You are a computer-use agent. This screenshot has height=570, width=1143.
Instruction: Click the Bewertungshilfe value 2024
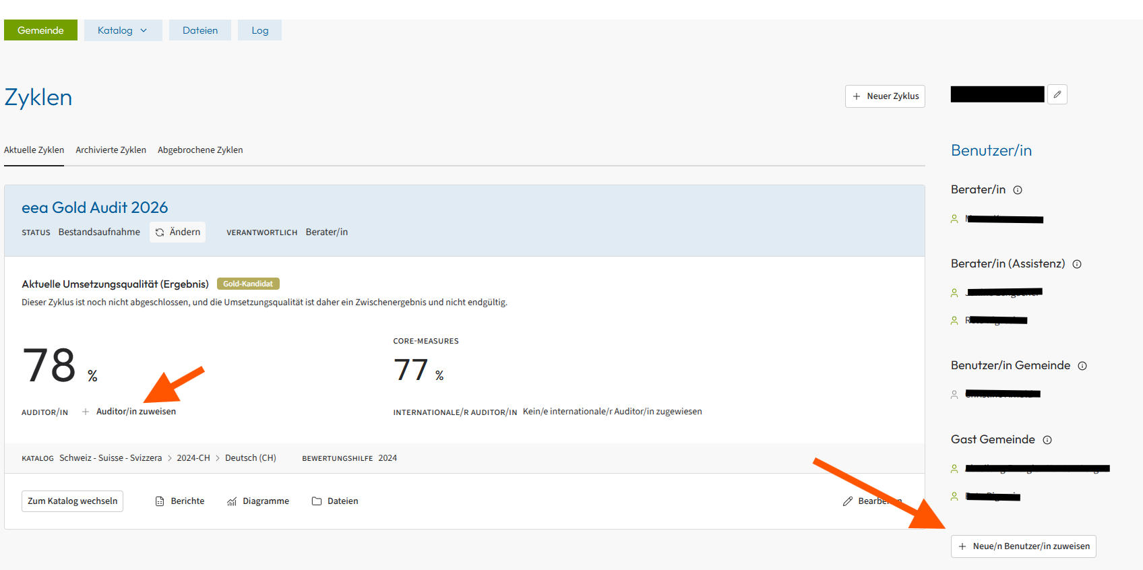(x=388, y=458)
